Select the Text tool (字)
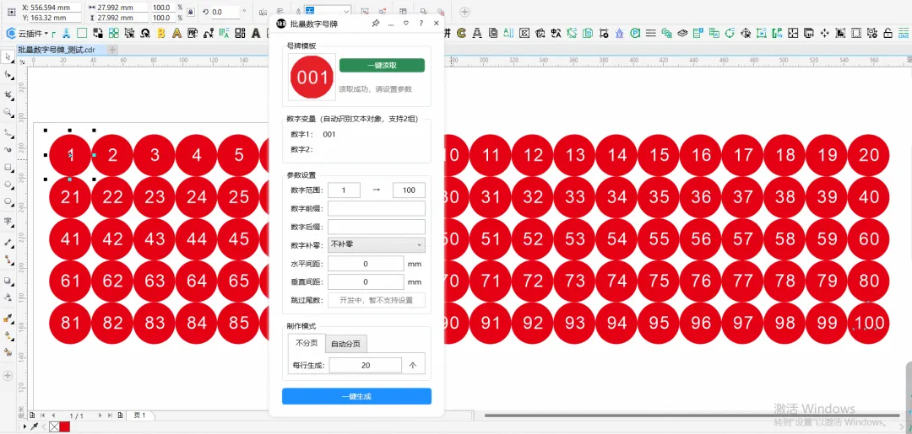The width and height of the screenshot is (912, 434). point(8,221)
